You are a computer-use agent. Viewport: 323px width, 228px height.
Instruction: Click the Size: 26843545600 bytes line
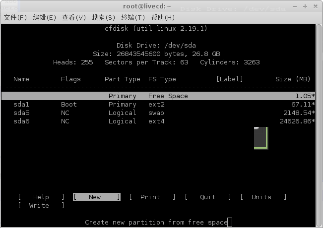coord(156,54)
